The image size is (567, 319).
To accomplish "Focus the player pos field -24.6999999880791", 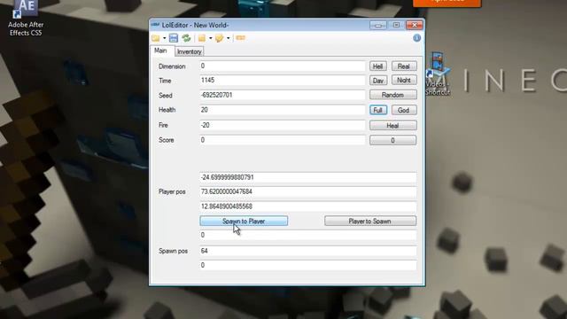I will tap(307, 177).
